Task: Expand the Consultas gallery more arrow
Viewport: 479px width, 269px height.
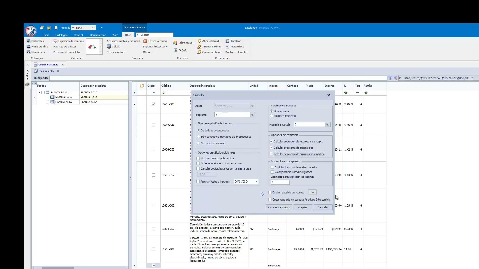Action: point(100,52)
